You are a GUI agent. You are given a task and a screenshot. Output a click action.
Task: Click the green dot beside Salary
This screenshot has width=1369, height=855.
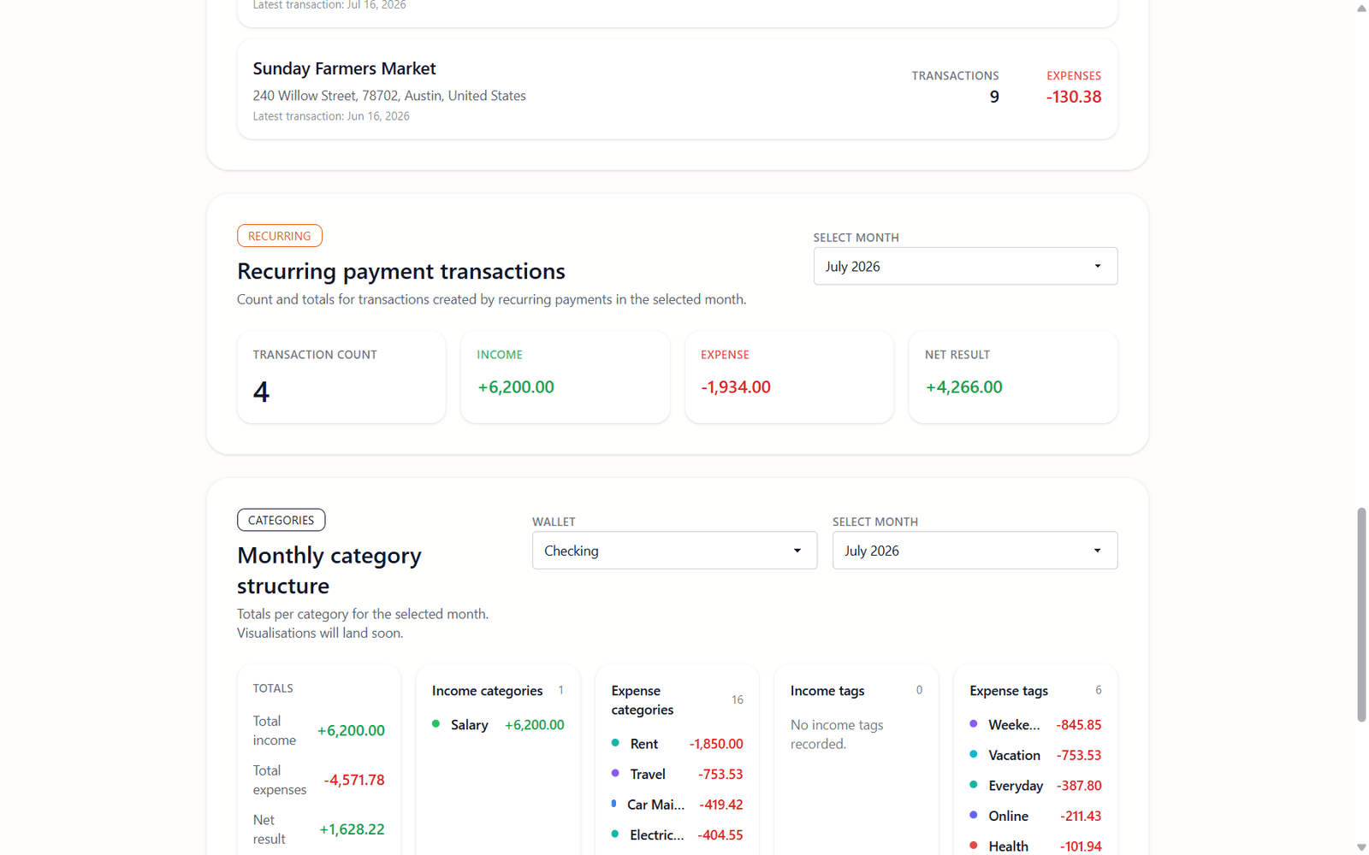(436, 724)
